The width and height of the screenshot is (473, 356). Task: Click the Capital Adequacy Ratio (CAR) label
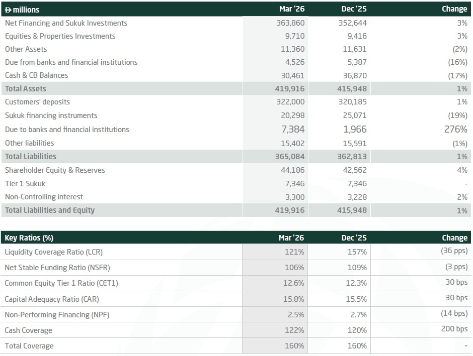click(x=52, y=299)
